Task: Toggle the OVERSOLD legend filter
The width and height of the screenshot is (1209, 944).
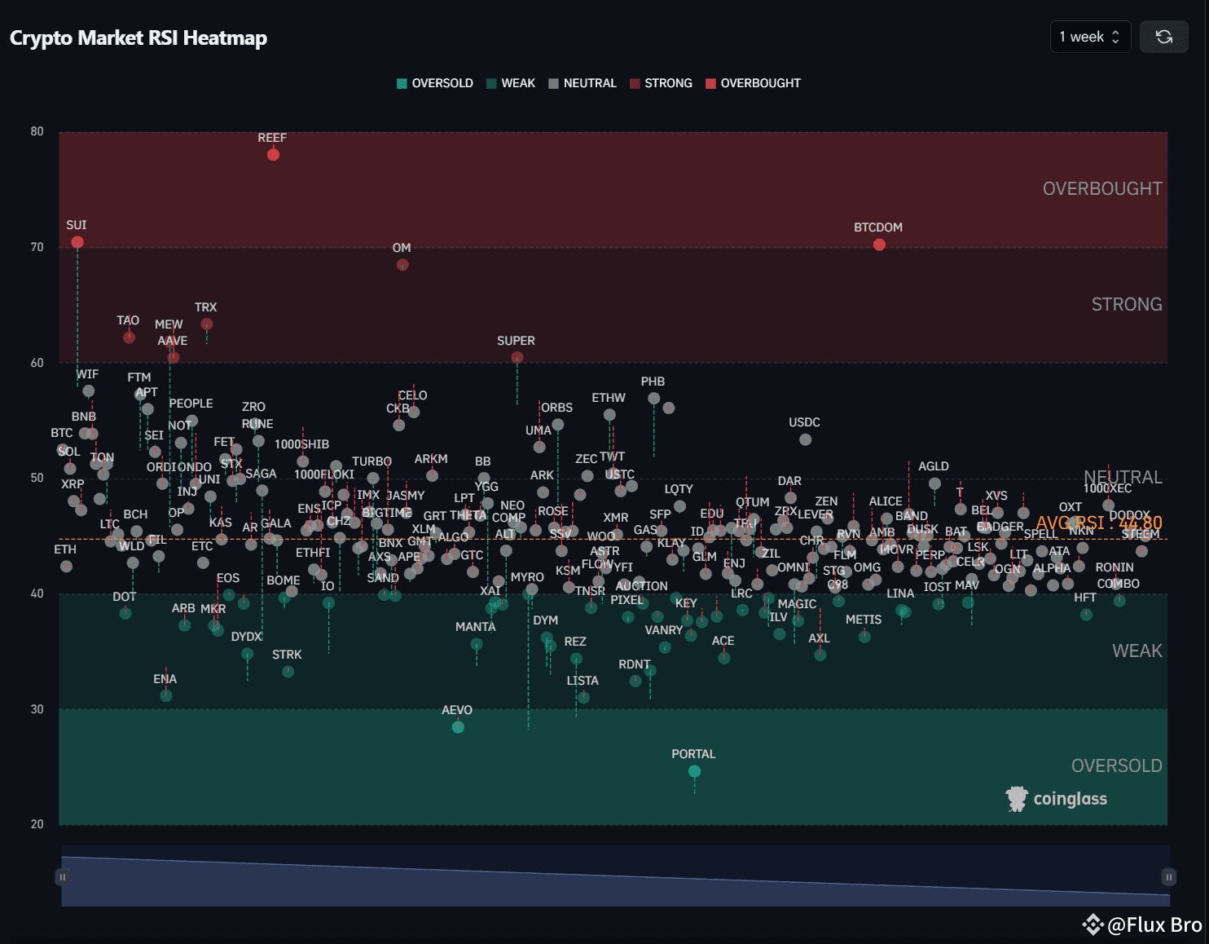Action: (434, 82)
